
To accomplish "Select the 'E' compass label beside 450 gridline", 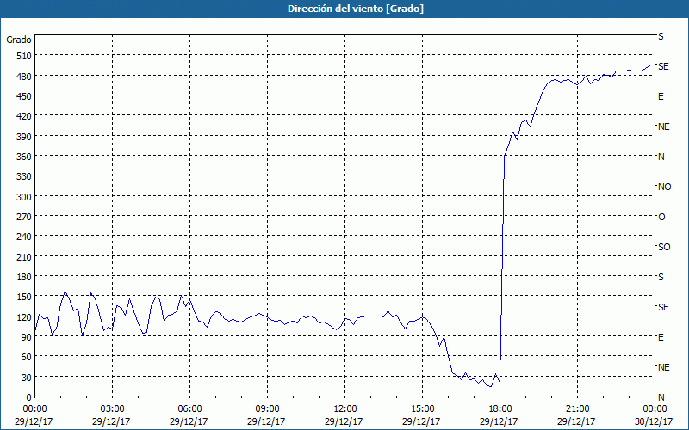I will tap(661, 96).
